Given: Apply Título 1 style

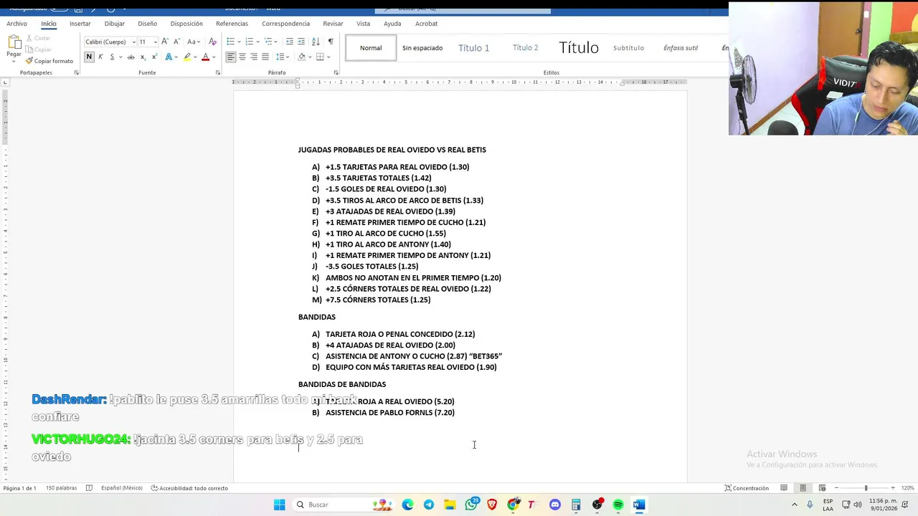Looking at the screenshot, I should [x=473, y=48].
